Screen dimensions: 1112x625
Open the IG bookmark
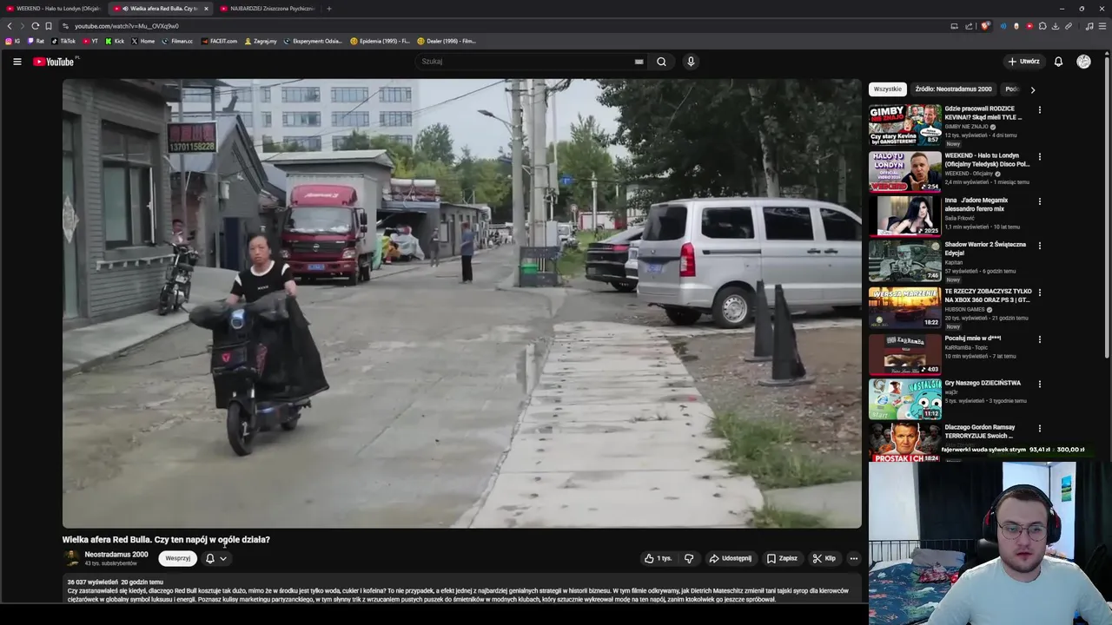click(13, 41)
